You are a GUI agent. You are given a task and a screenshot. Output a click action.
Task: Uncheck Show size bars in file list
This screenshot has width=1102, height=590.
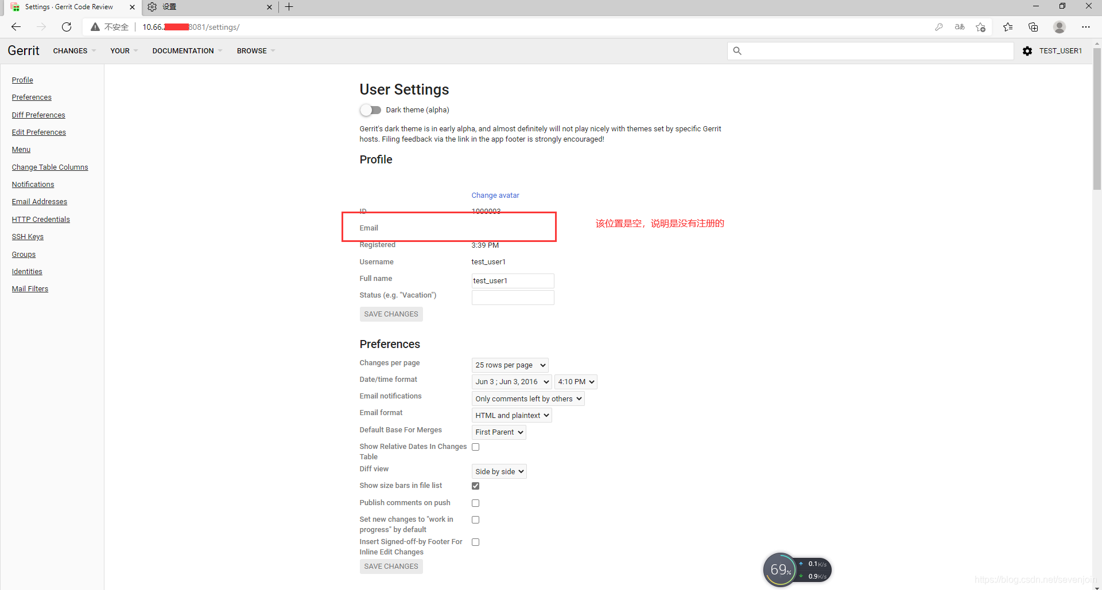click(475, 486)
